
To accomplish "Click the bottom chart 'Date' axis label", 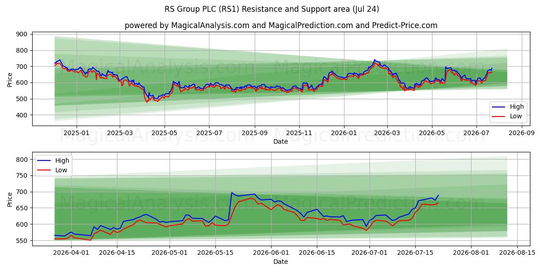I will (x=281, y=262).
